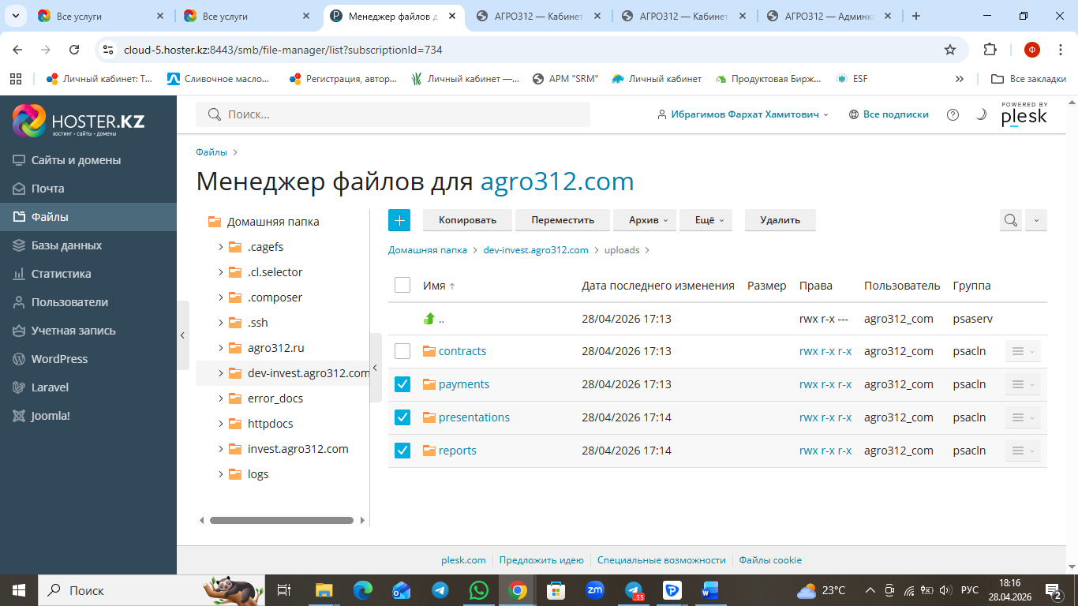The width and height of the screenshot is (1078, 606).
Task: Click the Имя column header to sort
Action: coord(434,286)
